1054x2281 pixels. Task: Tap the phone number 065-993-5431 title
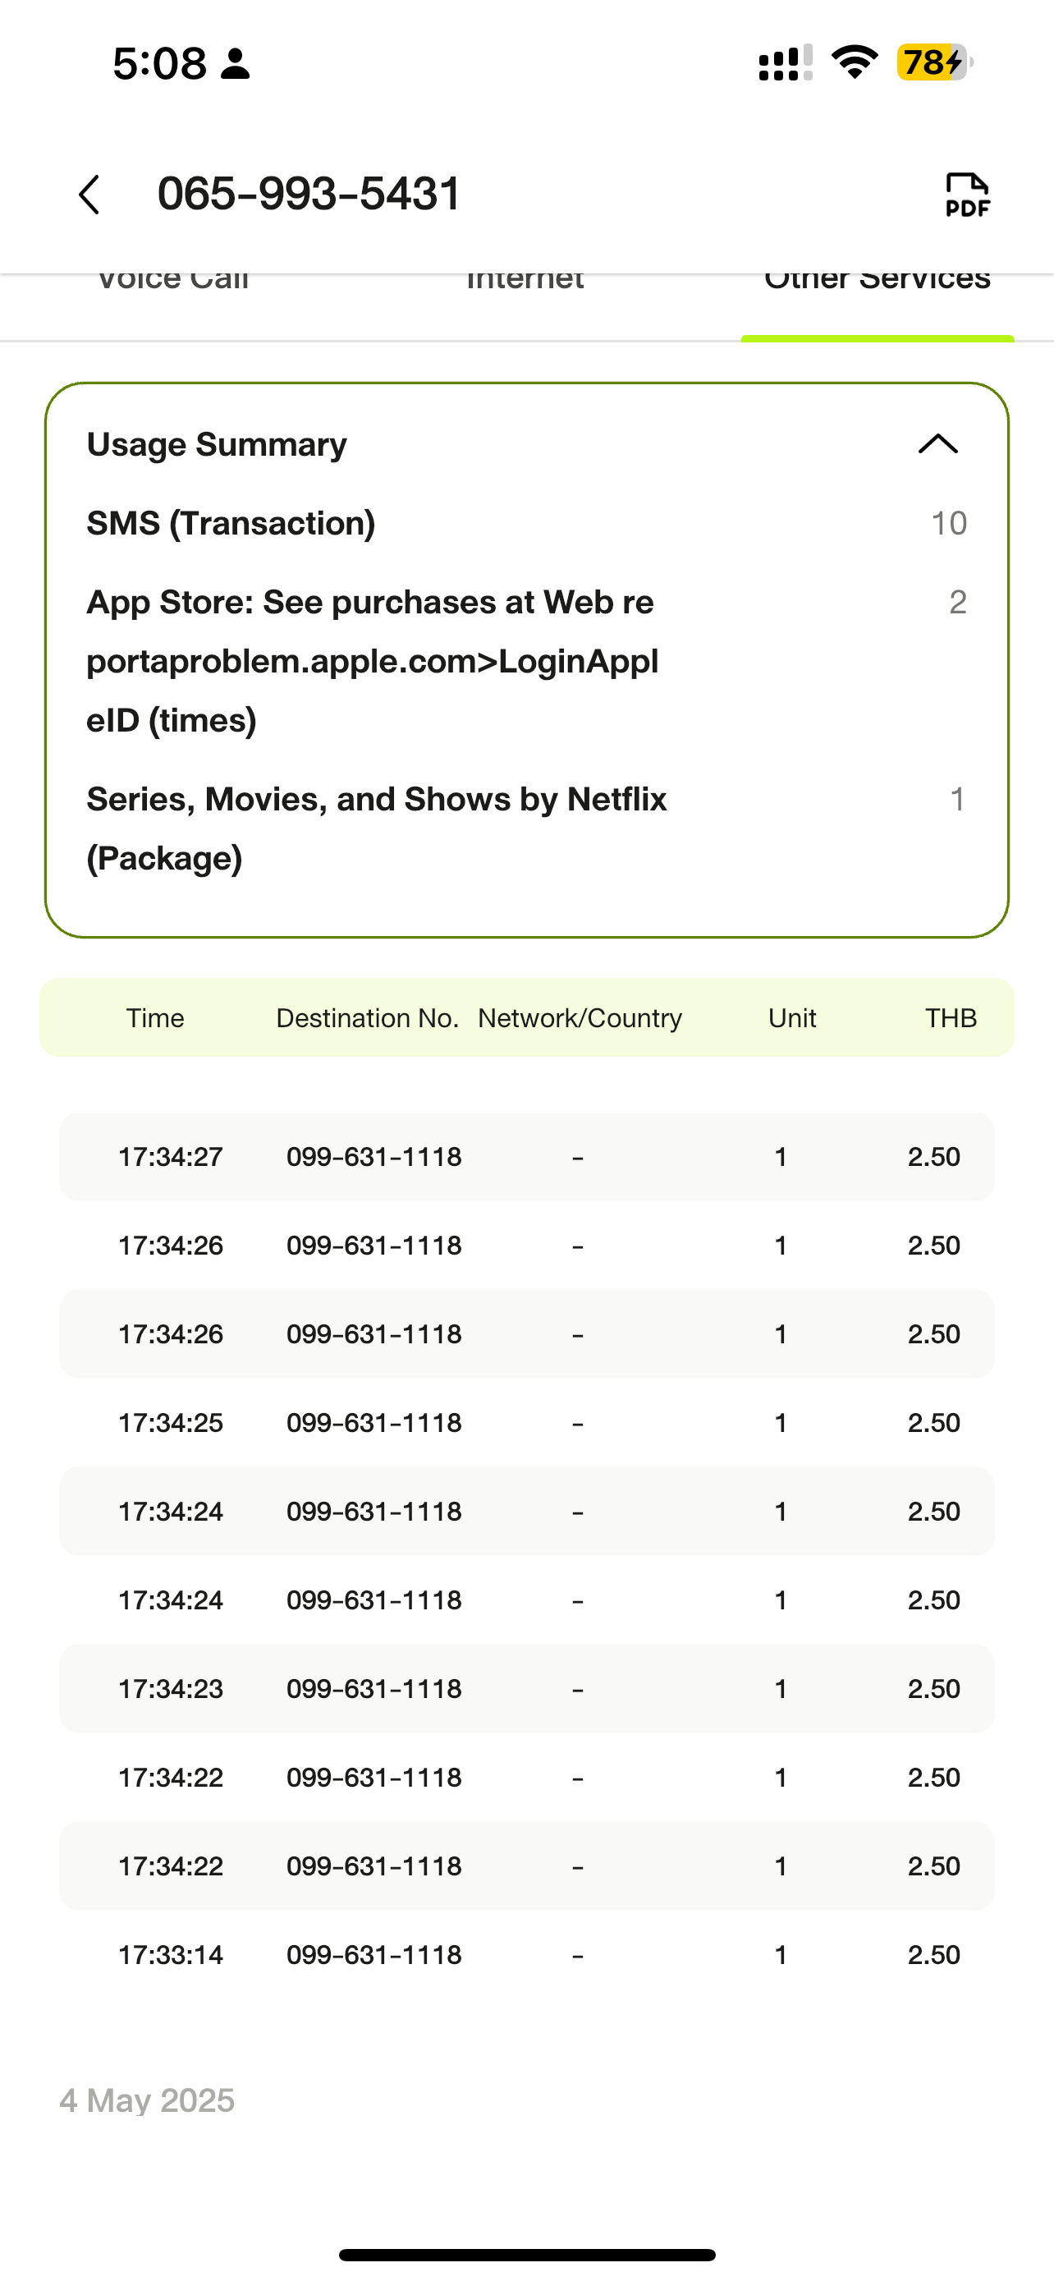309,194
